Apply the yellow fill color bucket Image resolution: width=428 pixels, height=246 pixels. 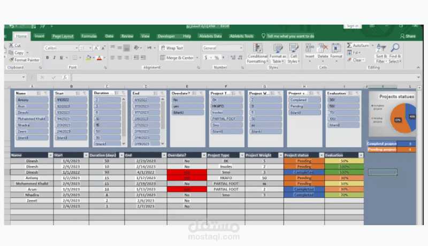coord(88,58)
